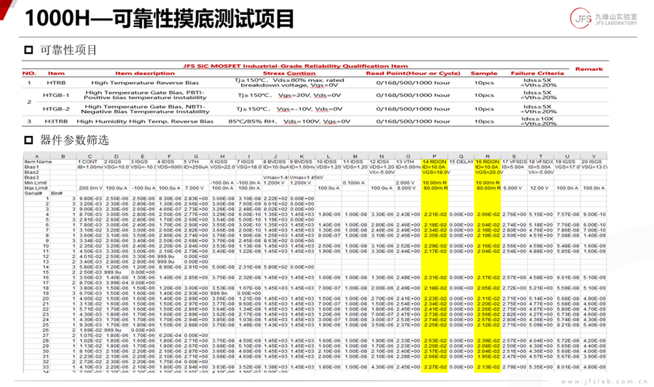Image resolution: width=654 pixels, height=387 pixels.
Task: Click the Vgs=-10V, Vds=0V stress condition
Action: coord(289,109)
